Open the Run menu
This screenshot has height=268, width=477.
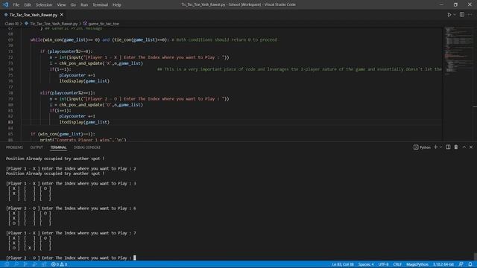(x=84, y=5)
